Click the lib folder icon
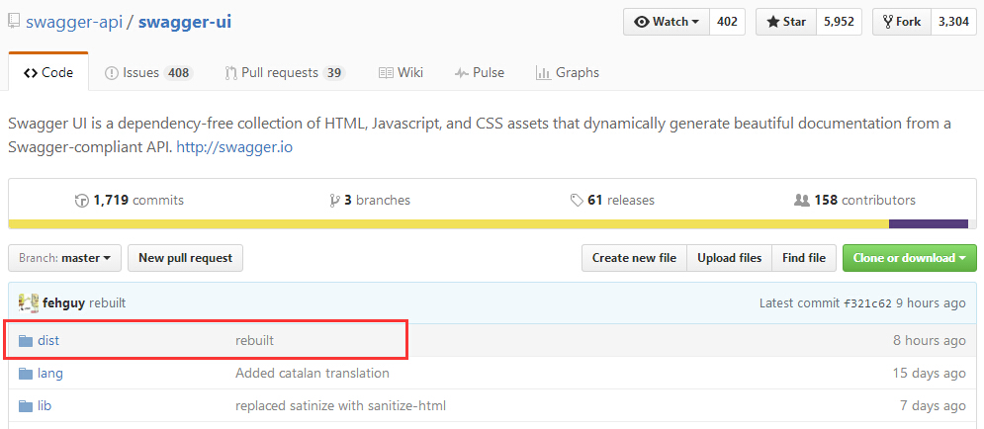Screen dimensions: 984x429 click(26, 406)
